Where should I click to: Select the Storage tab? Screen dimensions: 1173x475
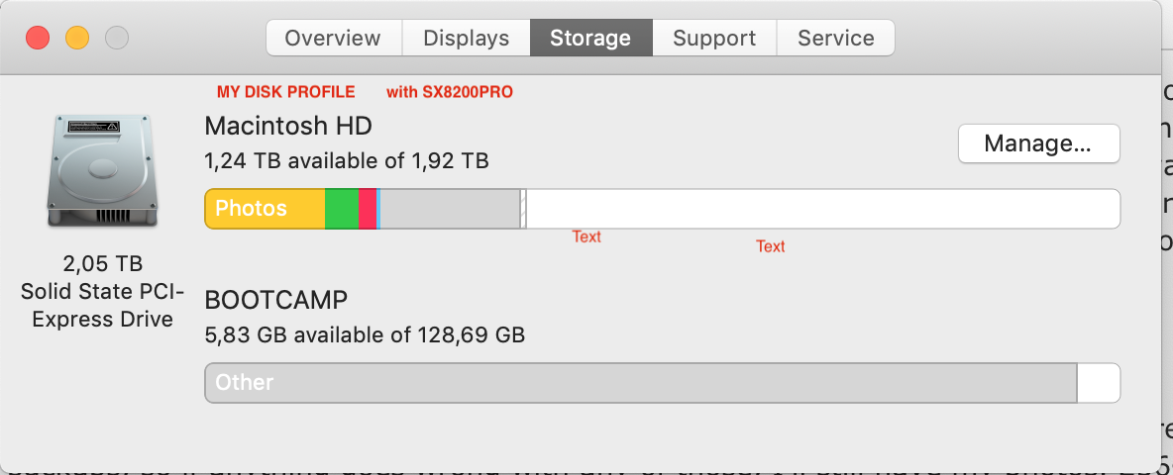590,39
